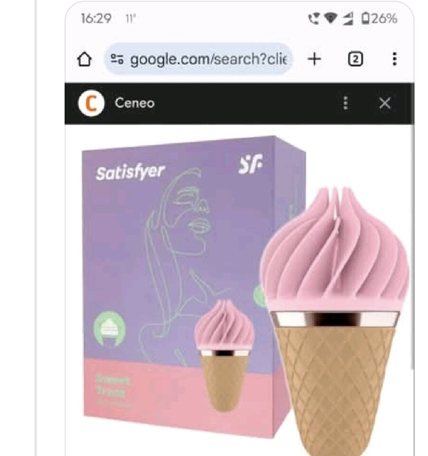Tap the browser home icon

(x=85, y=59)
